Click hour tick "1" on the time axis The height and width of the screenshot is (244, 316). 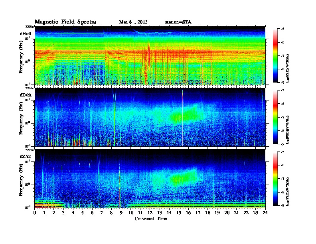(44, 213)
